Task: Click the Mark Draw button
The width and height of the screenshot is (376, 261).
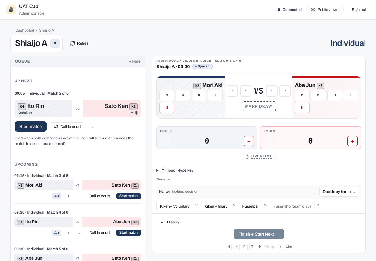Action: coord(259,106)
